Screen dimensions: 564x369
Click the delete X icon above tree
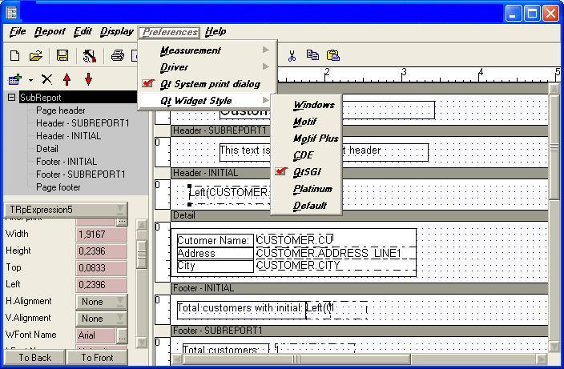pyautogui.click(x=46, y=79)
